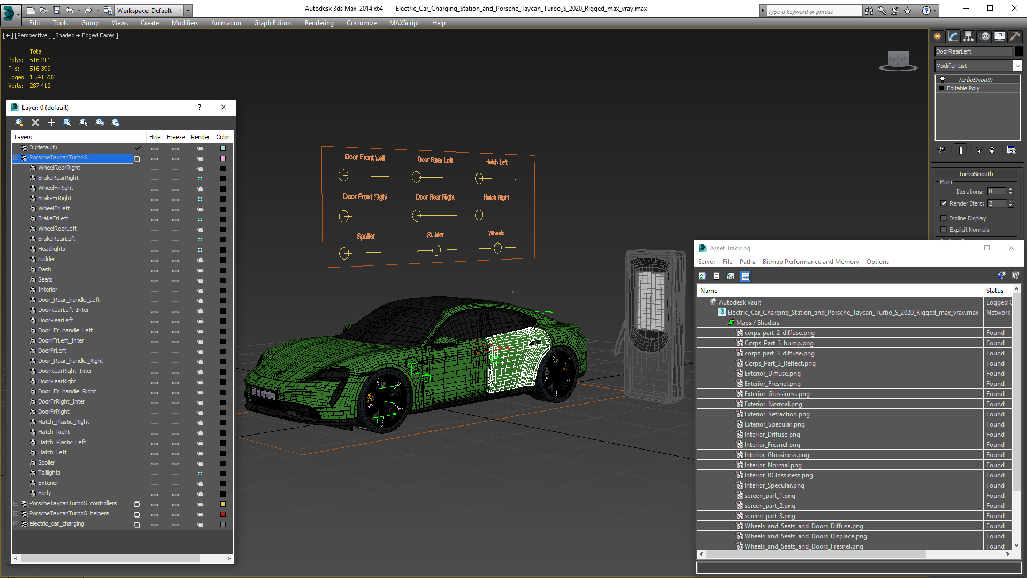Click the Perspective viewport label

click(33, 35)
